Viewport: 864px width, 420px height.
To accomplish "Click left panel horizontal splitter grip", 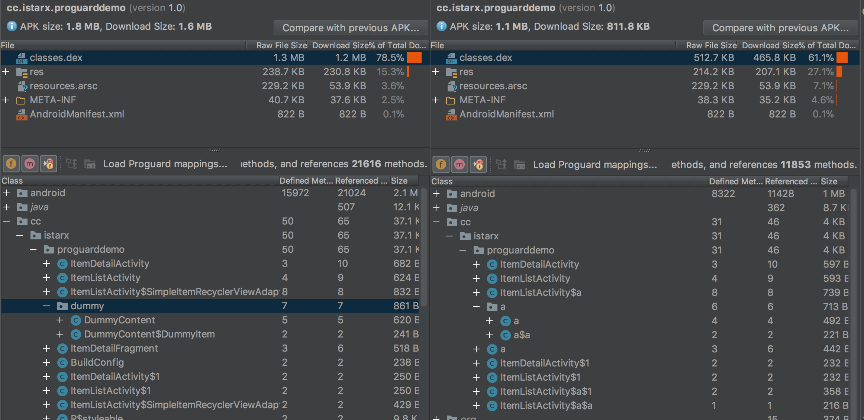I will tap(215, 150).
